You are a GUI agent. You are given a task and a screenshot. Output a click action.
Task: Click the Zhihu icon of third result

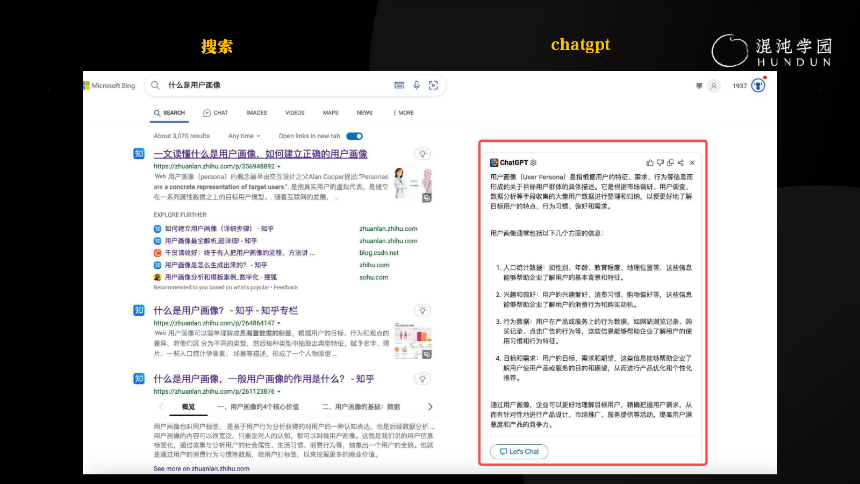click(x=139, y=379)
